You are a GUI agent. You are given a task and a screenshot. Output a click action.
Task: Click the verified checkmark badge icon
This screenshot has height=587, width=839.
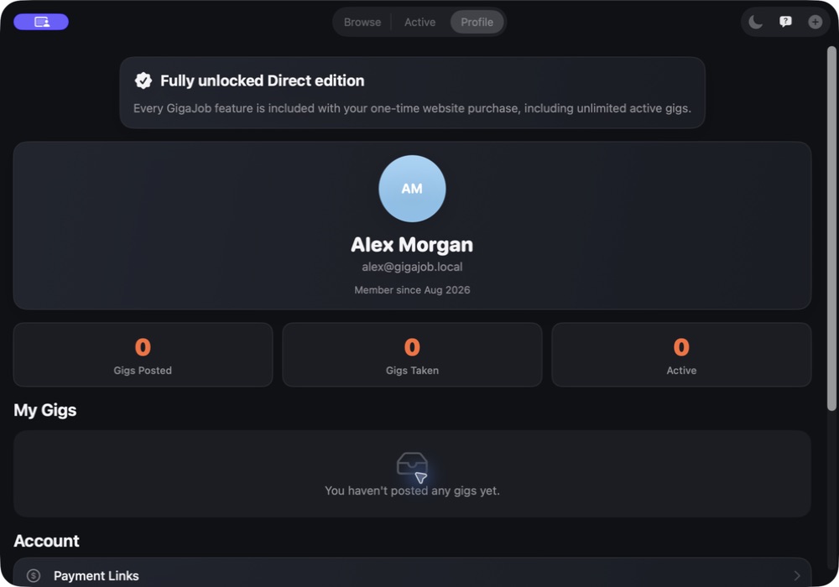pyautogui.click(x=143, y=81)
